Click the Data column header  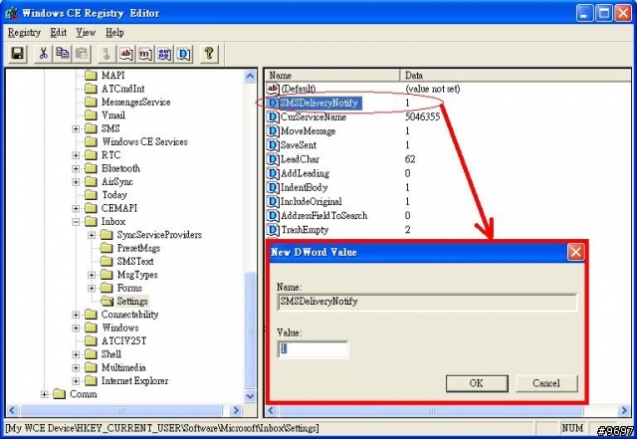(516, 76)
